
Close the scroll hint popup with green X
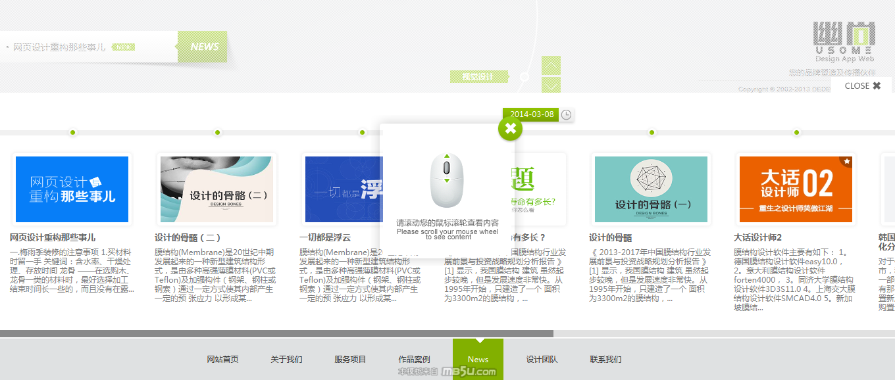(x=510, y=128)
